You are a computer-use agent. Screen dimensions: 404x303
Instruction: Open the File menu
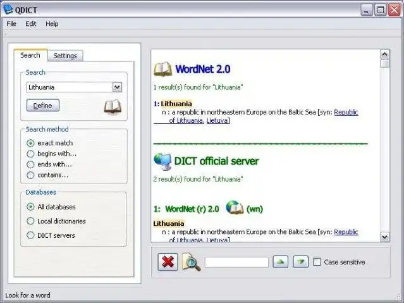click(11, 24)
